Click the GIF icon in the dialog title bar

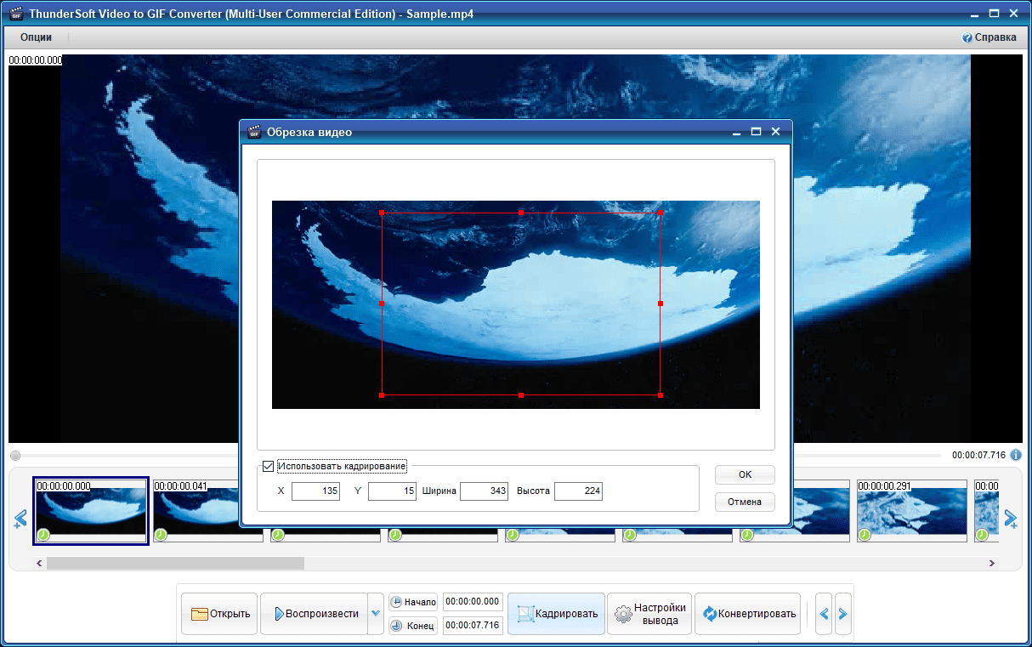tap(253, 132)
